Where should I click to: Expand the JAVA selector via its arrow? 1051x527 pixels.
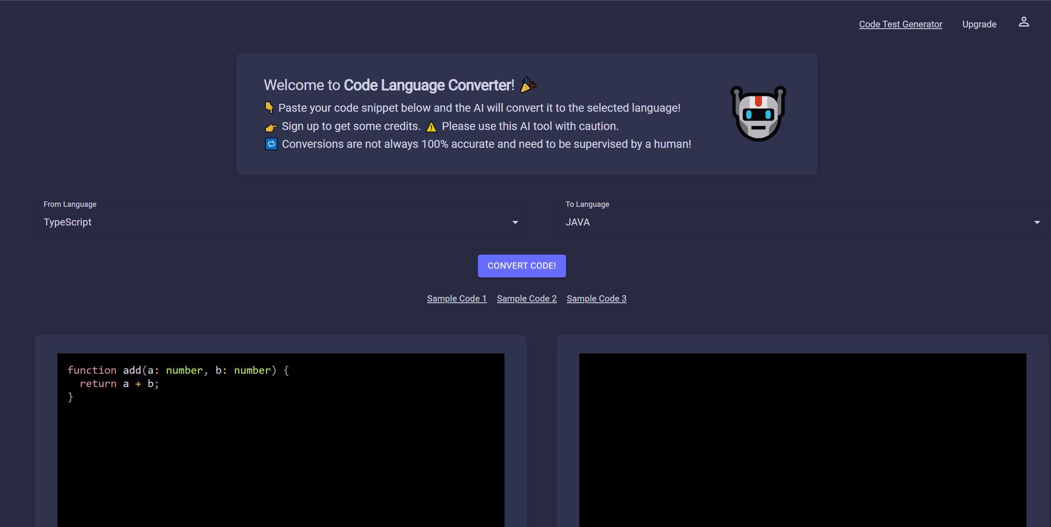pyautogui.click(x=1037, y=222)
